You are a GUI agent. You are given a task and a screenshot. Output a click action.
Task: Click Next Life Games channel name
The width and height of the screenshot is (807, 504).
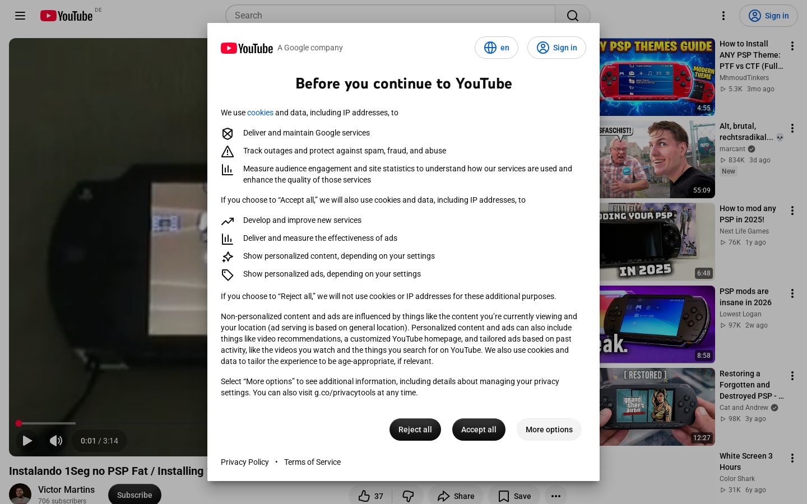(744, 231)
